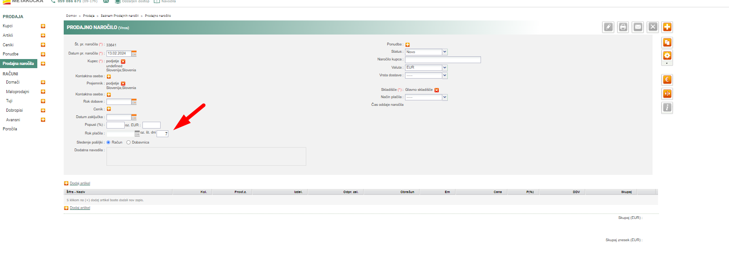Screen dimensions: 729x258
Task: Open Prodajna naročila in the sidebar
Action: point(18,64)
